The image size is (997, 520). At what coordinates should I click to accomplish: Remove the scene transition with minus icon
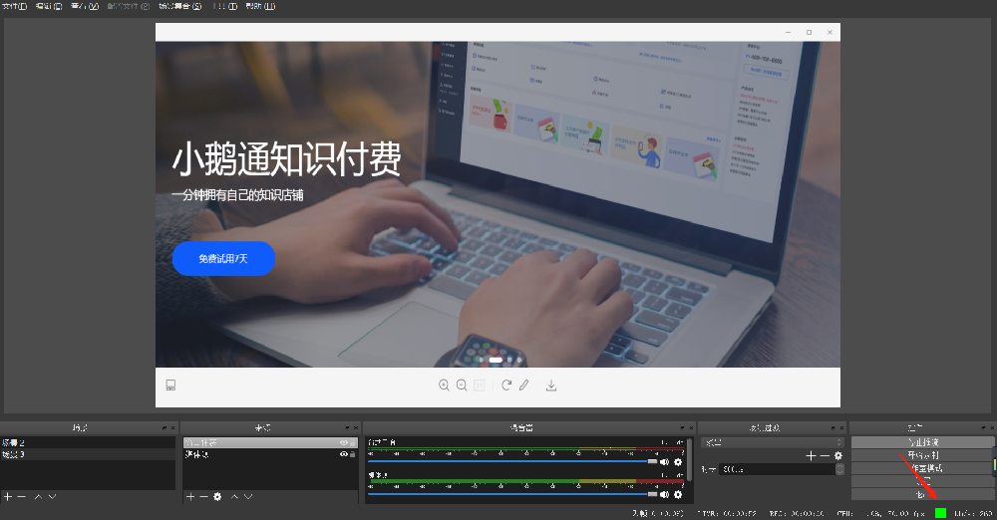pos(825,456)
